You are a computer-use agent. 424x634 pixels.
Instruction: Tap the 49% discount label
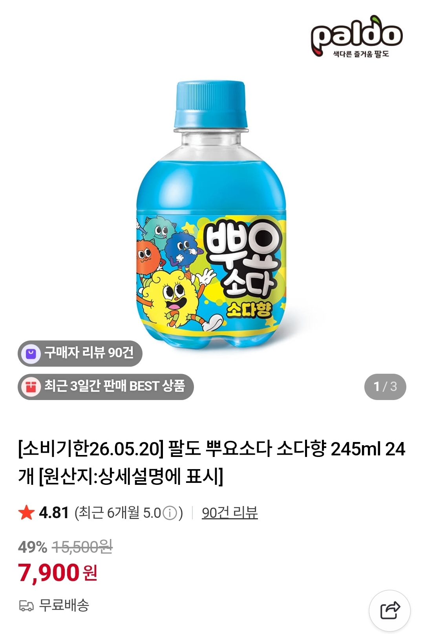pyautogui.click(x=33, y=547)
